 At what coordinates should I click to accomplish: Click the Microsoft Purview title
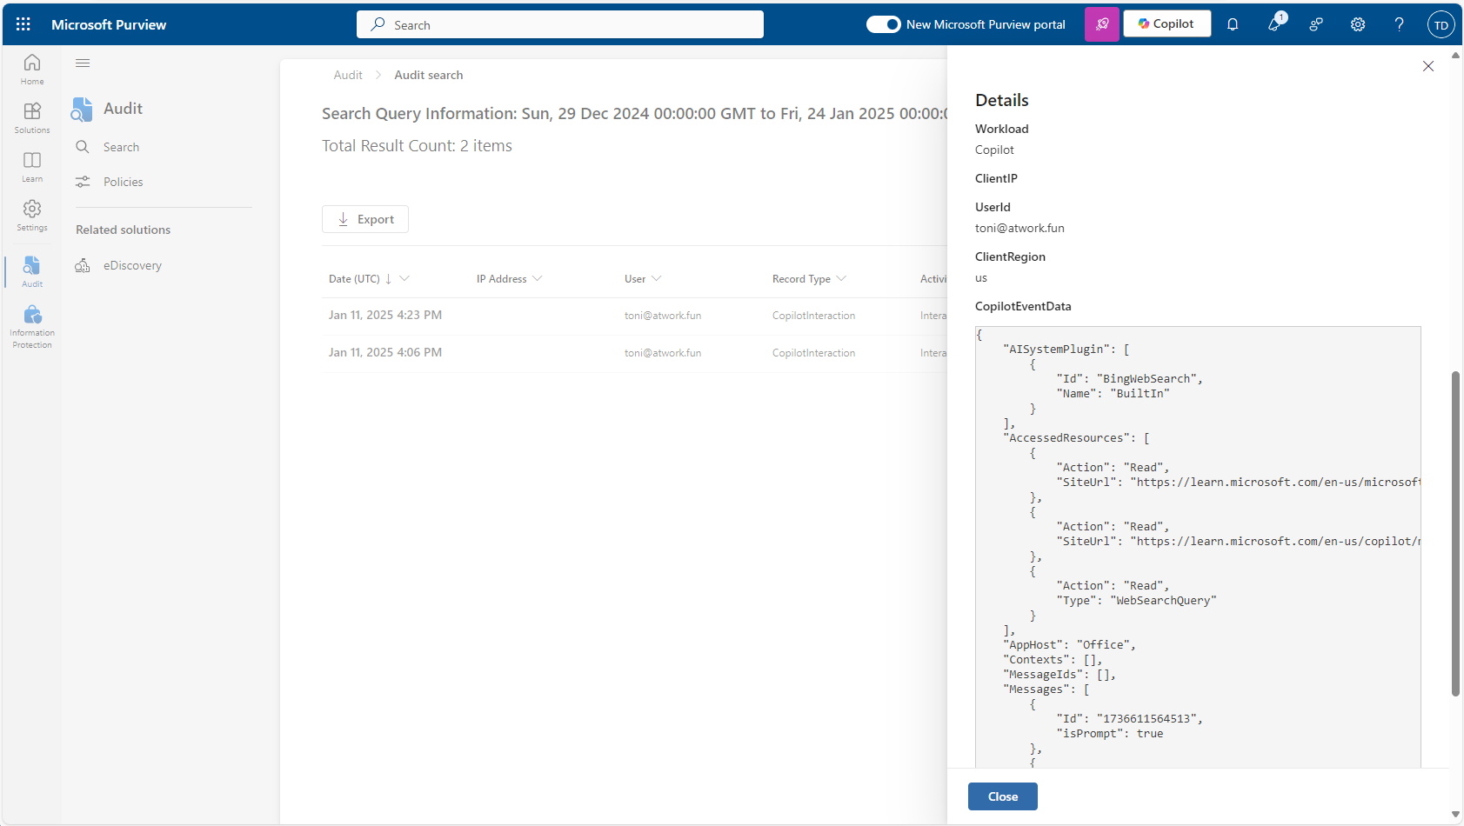pos(109,24)
